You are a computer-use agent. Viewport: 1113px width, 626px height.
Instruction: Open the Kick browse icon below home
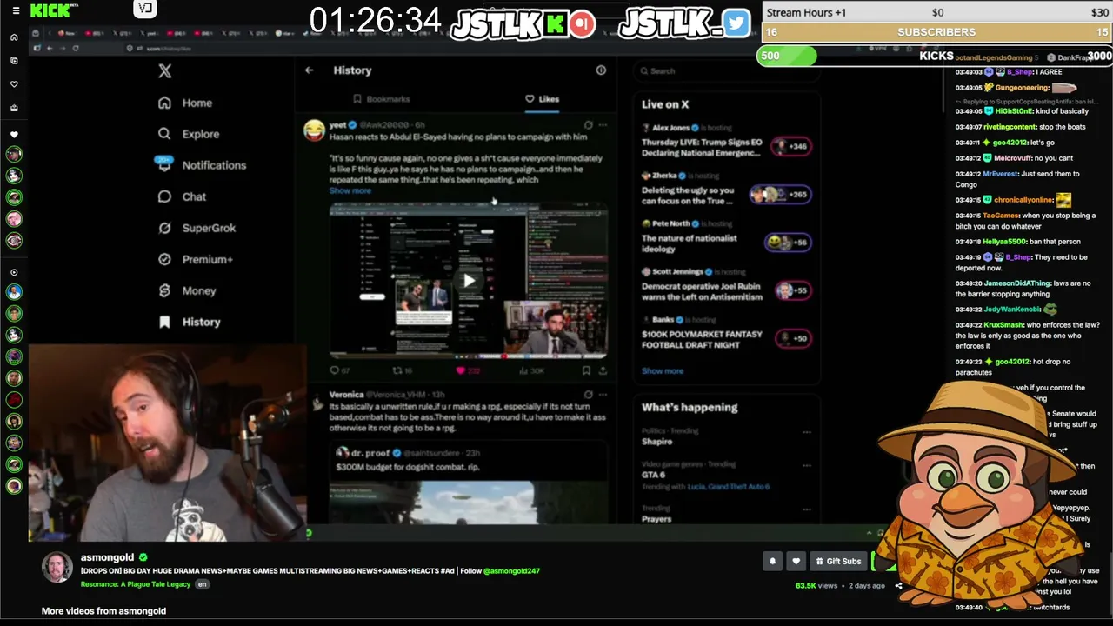[x=14, y=61]
